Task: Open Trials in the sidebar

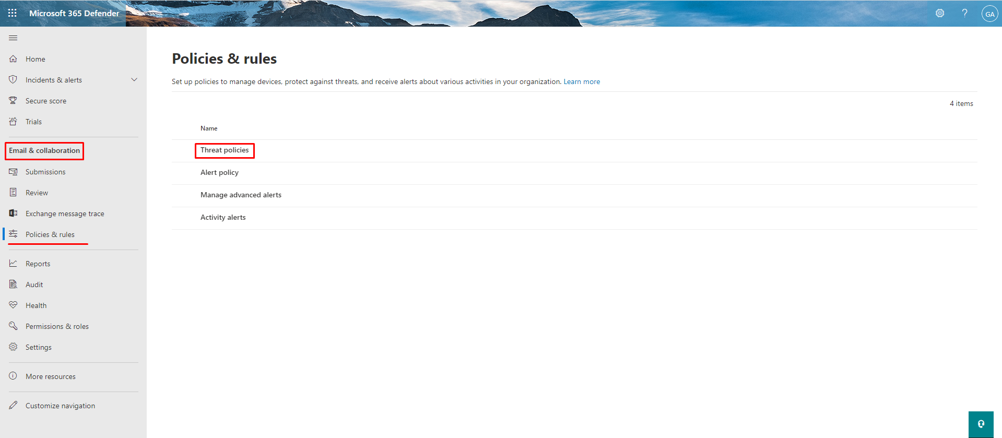Action: pyautogui.click(x=33, y=122)
